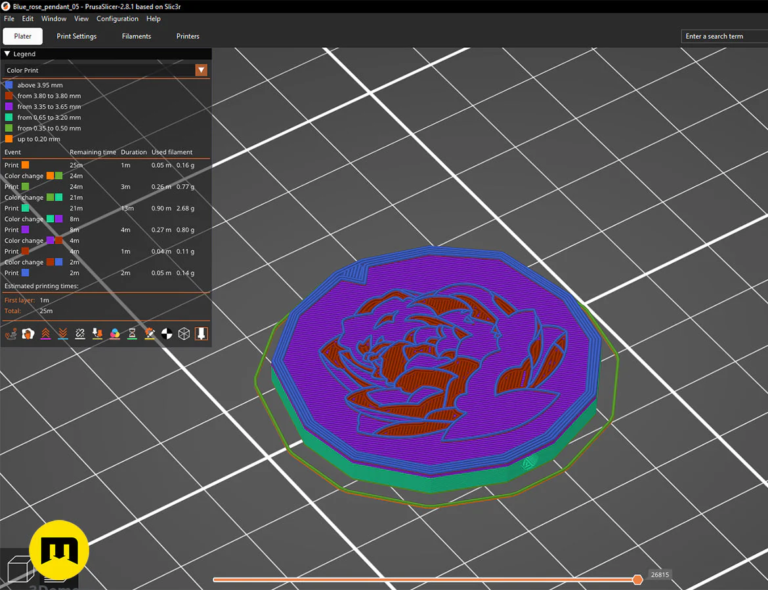Image resolution: width=768 pixels, height=590 pixels.
Task: Switch to the Print Settings tab
Action: coord(77,36)
